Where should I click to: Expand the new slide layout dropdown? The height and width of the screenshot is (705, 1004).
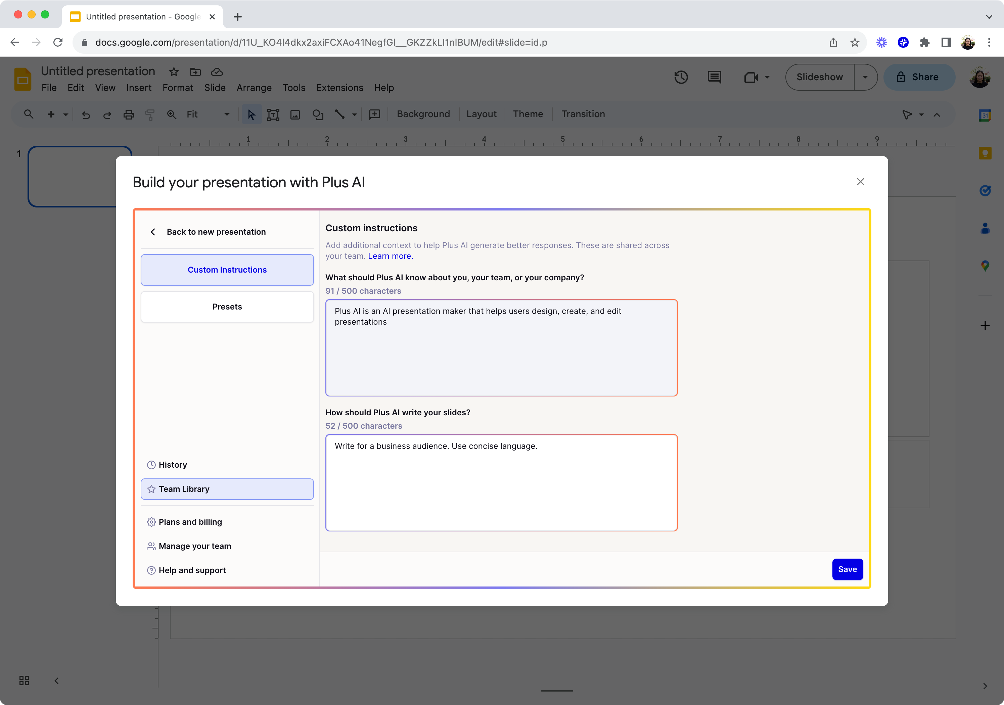[65, 114]
